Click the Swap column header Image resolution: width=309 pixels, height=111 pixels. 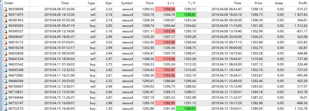[279, 3]
